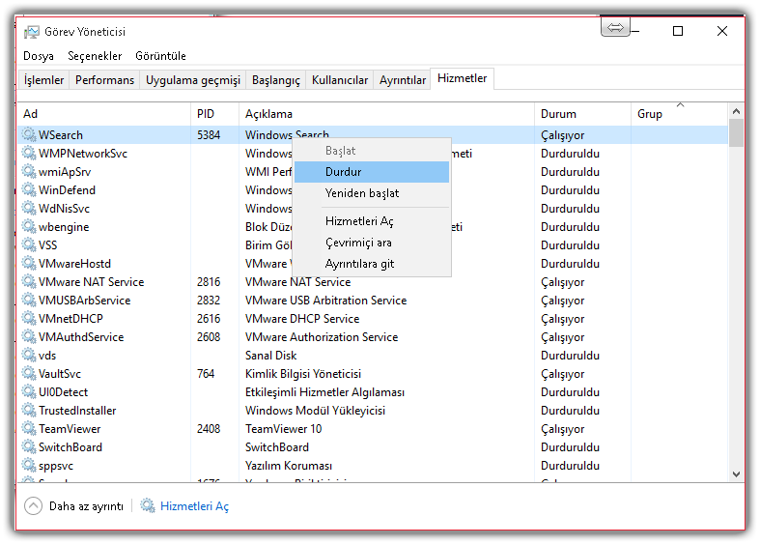Sort by the PID column header
This screenshot has width=760, height=545.
pos(214,114)
